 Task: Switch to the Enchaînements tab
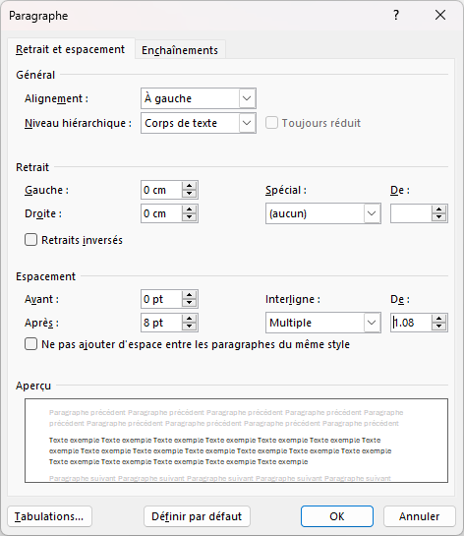[180, 50]
